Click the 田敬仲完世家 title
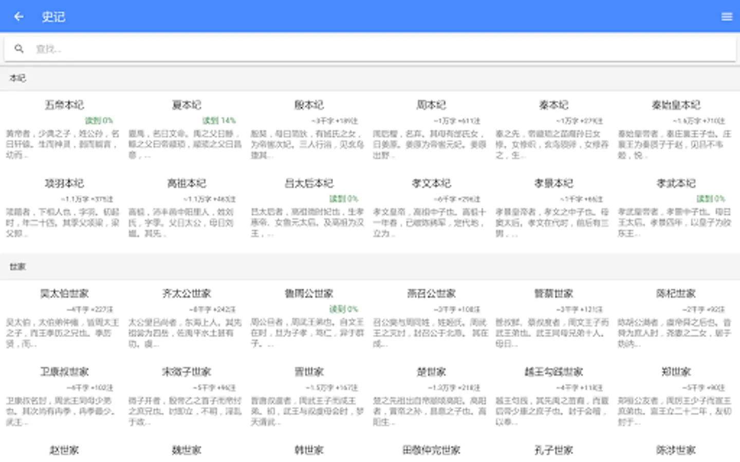Viewport: 740px width, 462px height. tap(431, 450)
